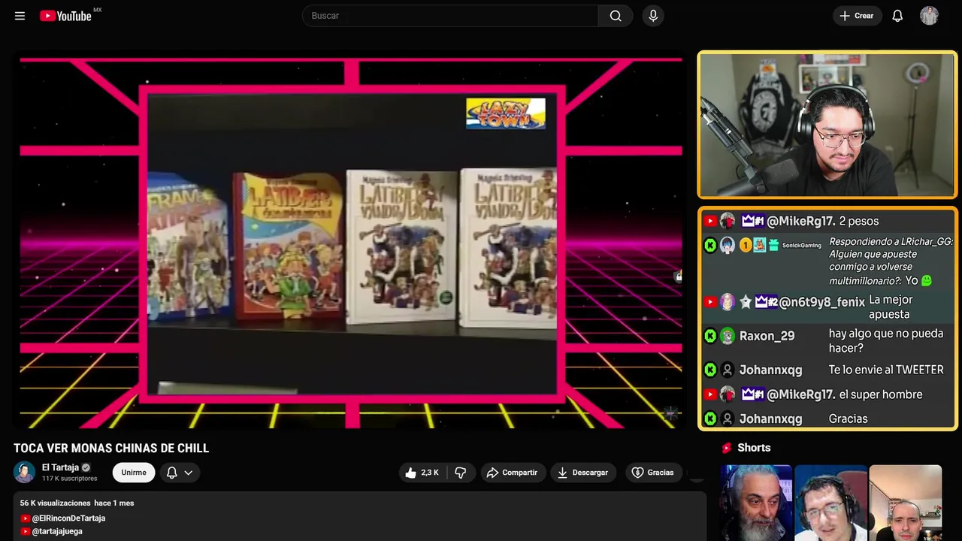The height and width of the screenshot is (541, 962).
Task: Share video via Compartir
Action: (512, 473)
